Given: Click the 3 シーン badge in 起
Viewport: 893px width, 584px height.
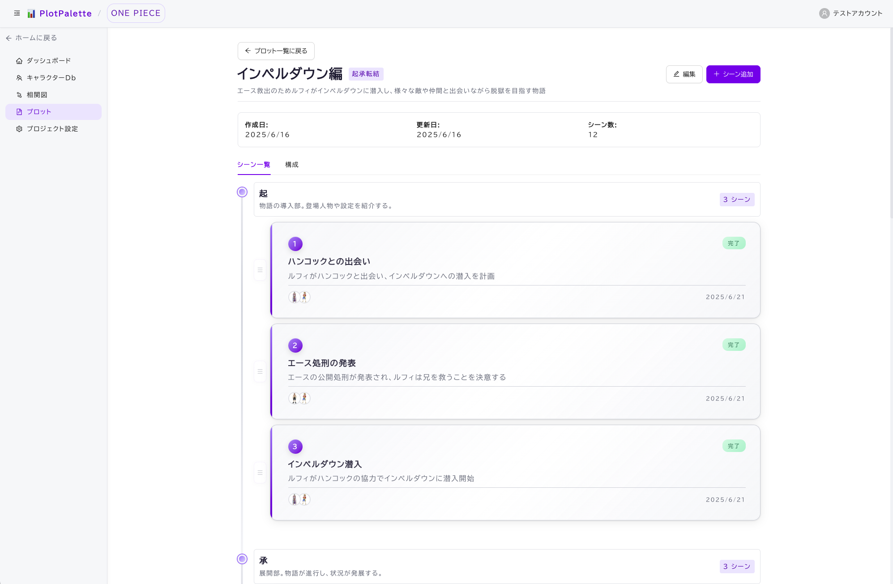Looking at the screenshot, I should (x=737, y=200).
